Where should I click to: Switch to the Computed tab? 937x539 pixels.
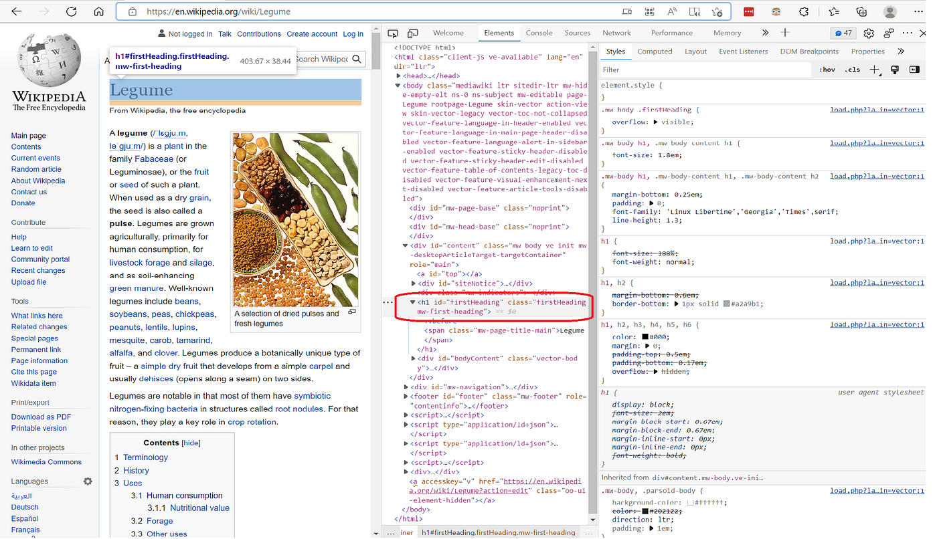coord(655,51)
